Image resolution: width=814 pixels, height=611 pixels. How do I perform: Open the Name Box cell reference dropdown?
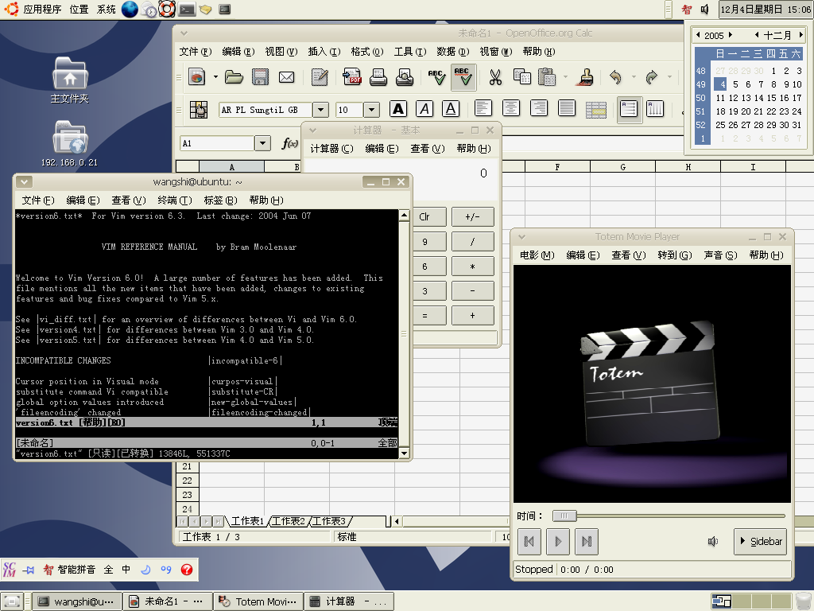(262, 143)
